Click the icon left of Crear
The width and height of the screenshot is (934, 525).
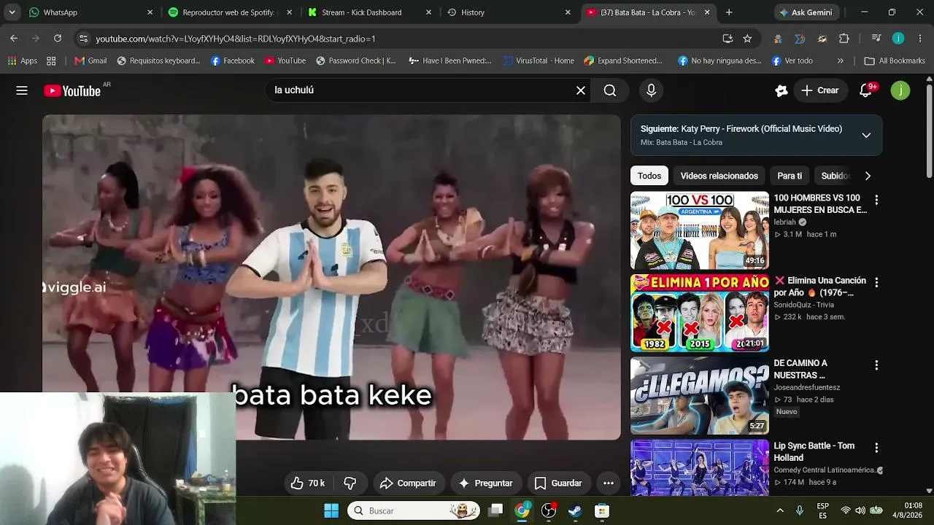point(781,90)
